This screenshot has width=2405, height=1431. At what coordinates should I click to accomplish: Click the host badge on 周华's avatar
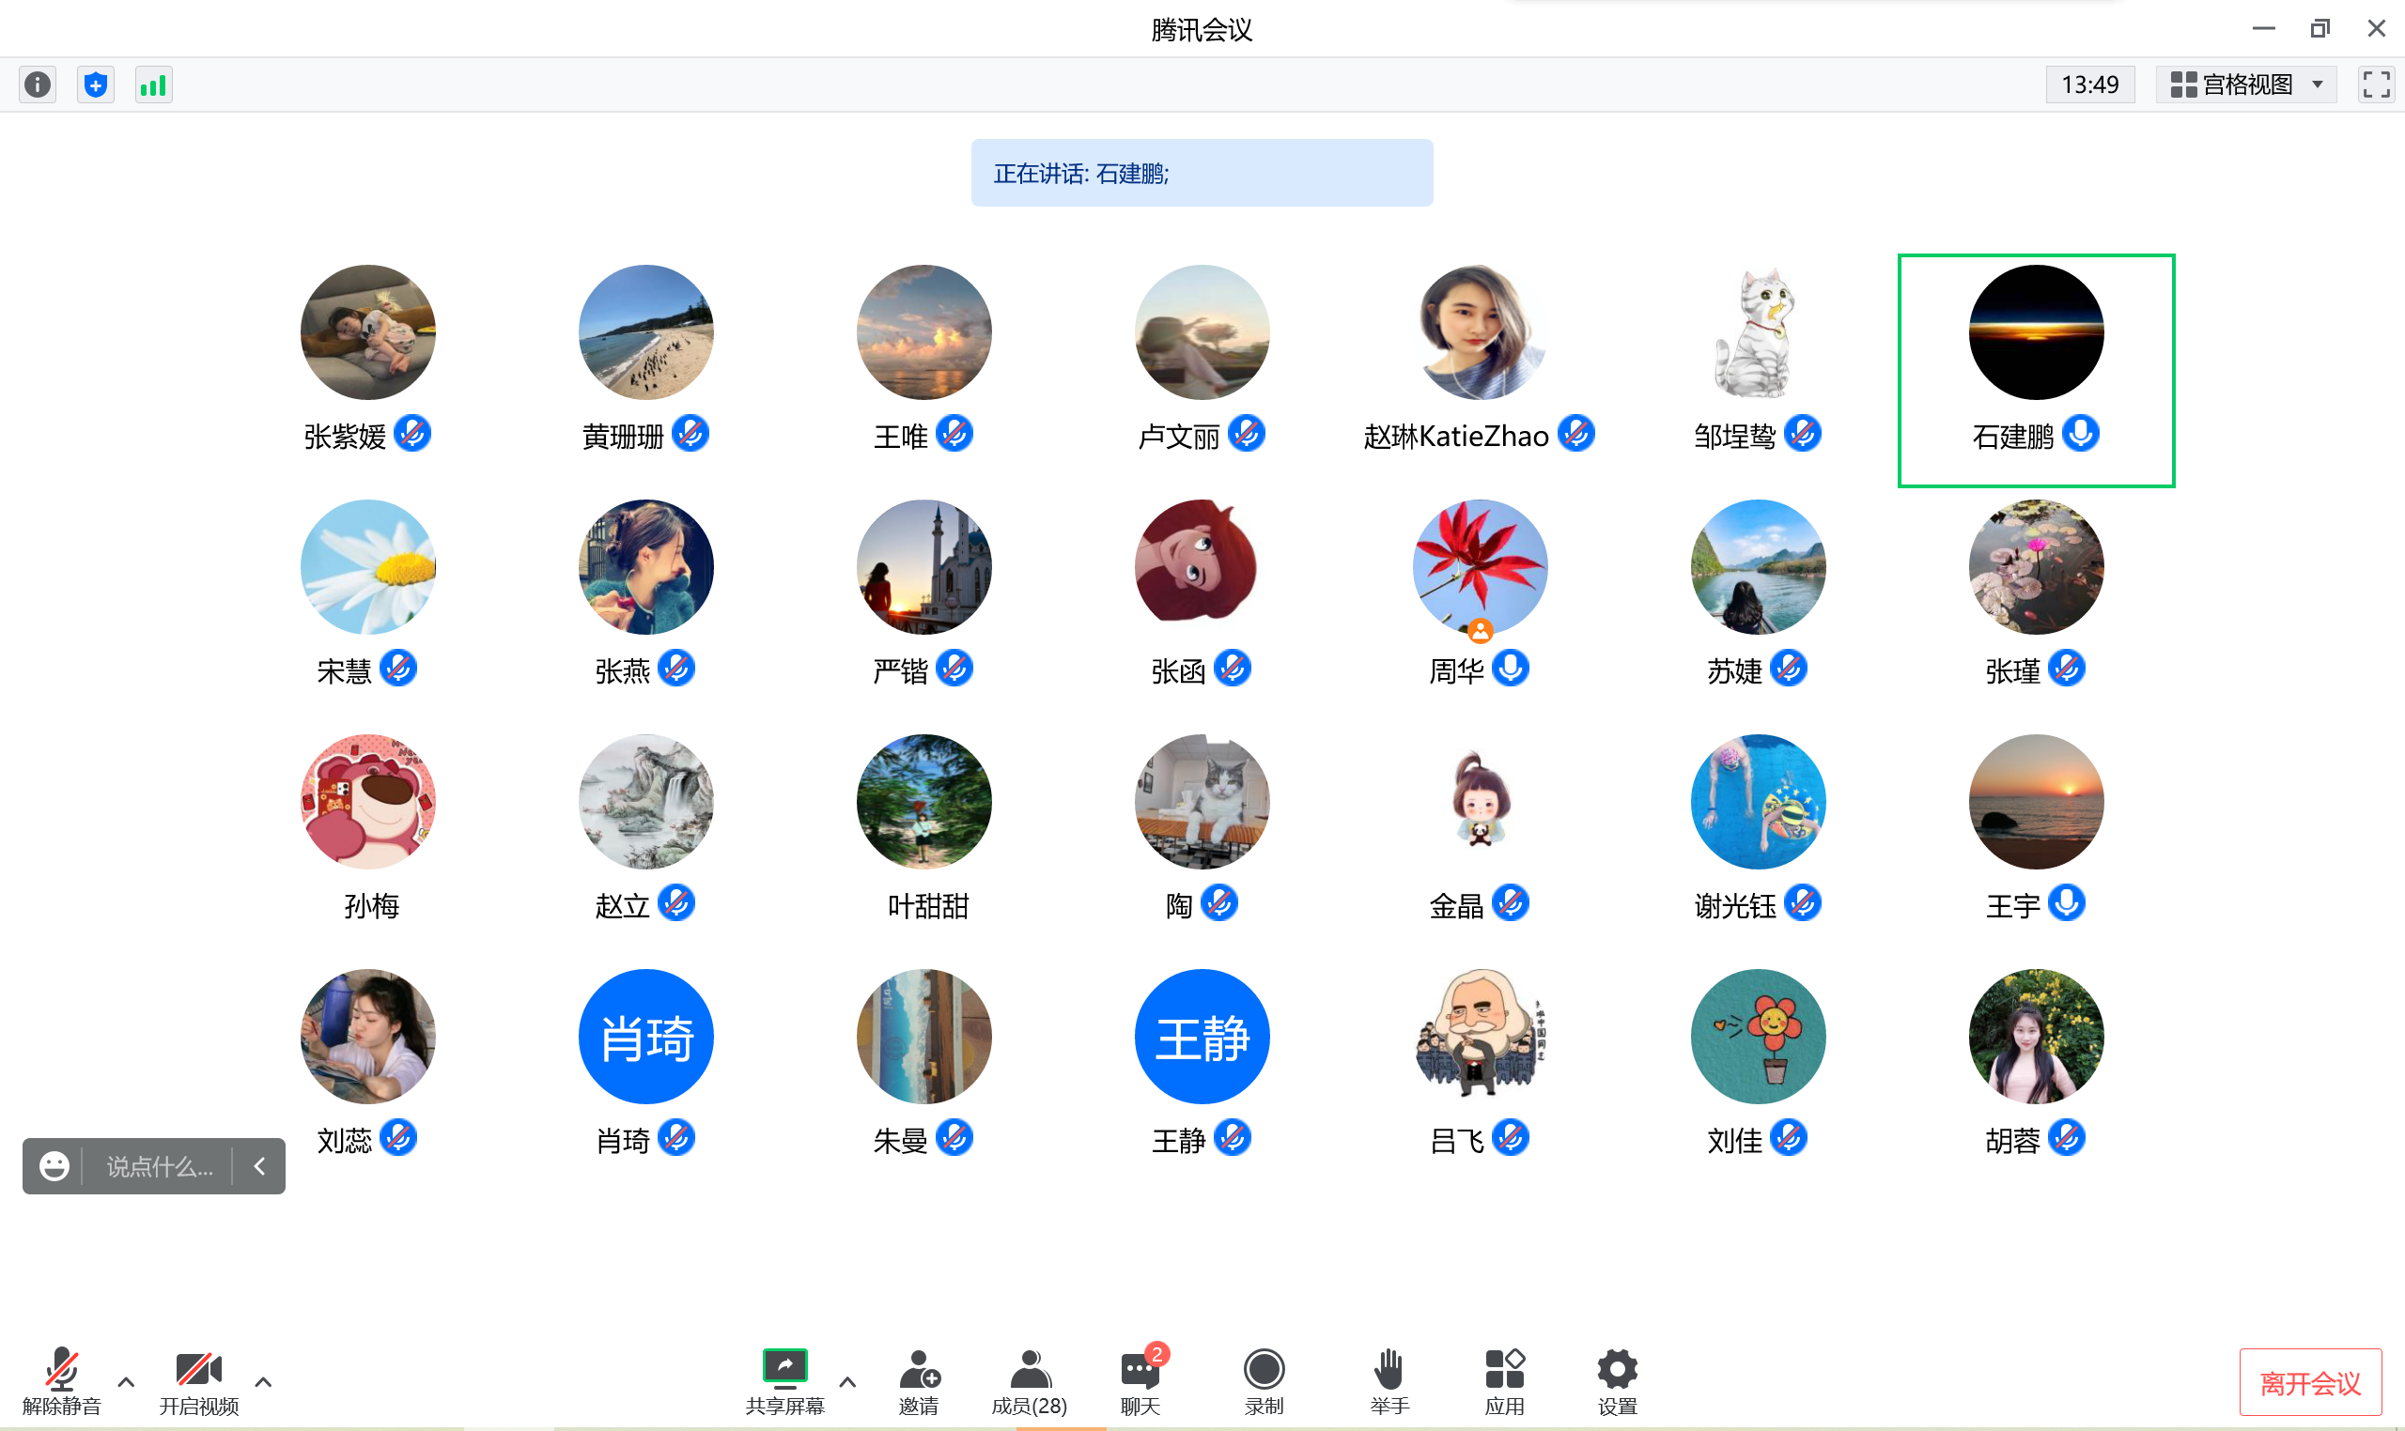tap(1480, 632)
